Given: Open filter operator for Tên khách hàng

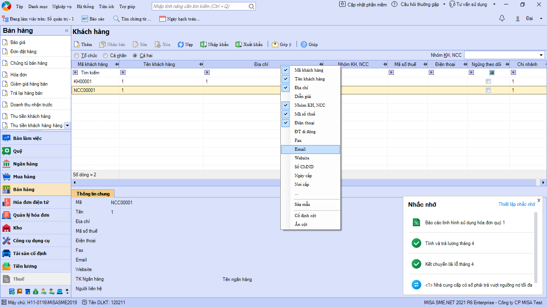Looking at the screenshot, I should point(123,73).
